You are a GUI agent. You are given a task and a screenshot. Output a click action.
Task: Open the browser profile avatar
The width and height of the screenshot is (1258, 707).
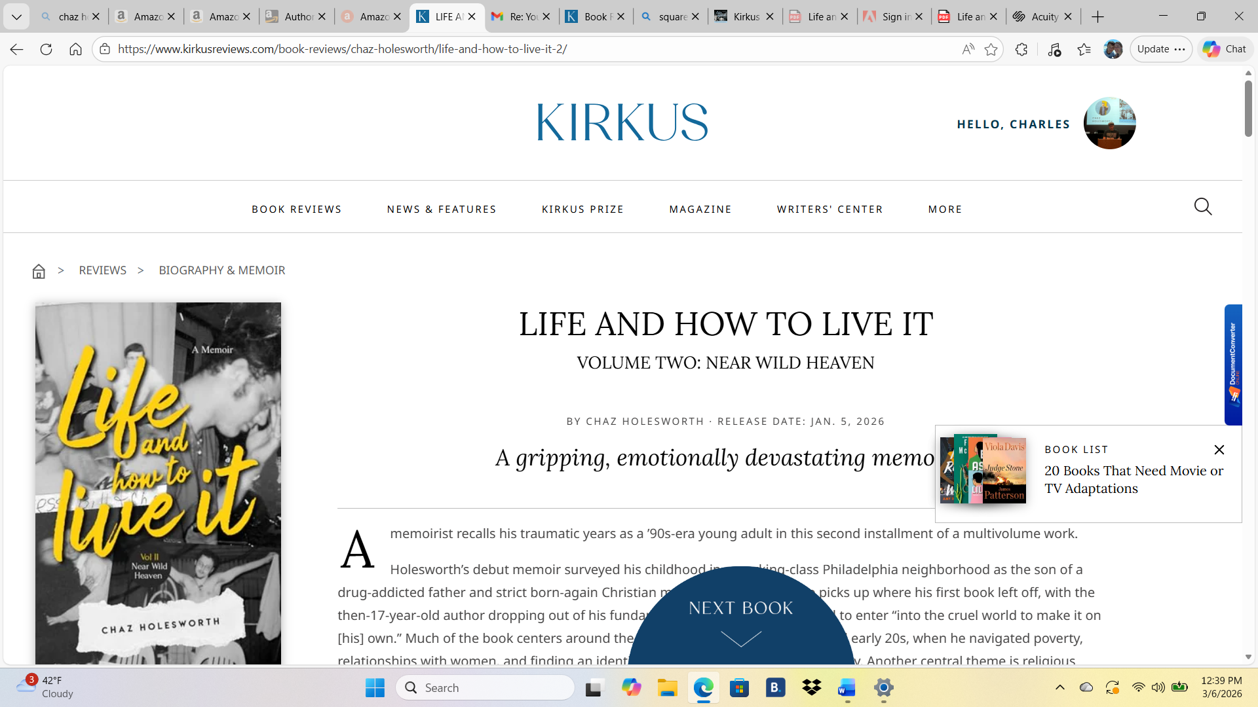(1112, 49)
